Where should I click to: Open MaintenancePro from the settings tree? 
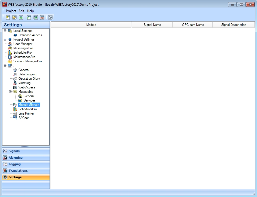(x=24, y=57)
